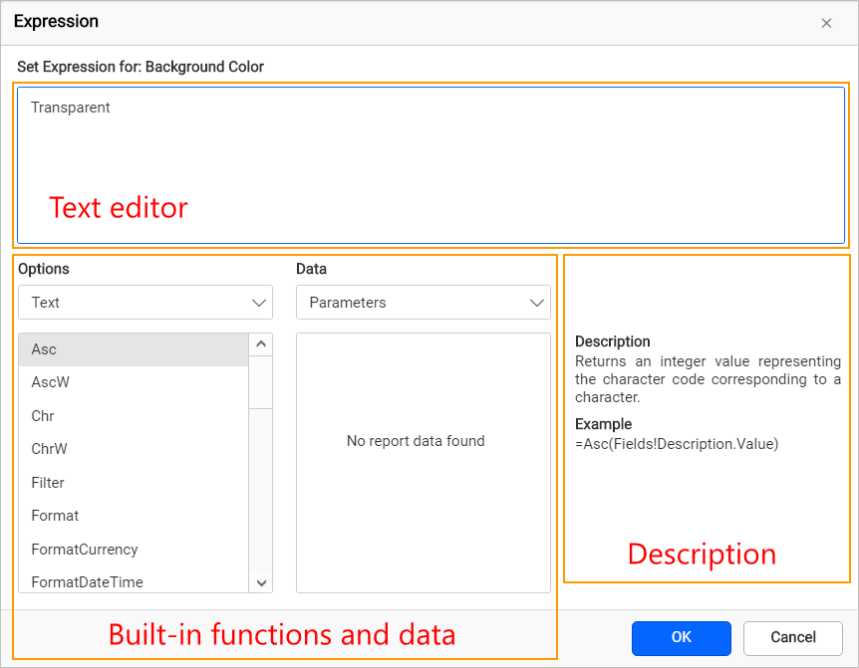Screen dimensions: 859x668
Task: Select the ChrW function
Action: point(50,449)
